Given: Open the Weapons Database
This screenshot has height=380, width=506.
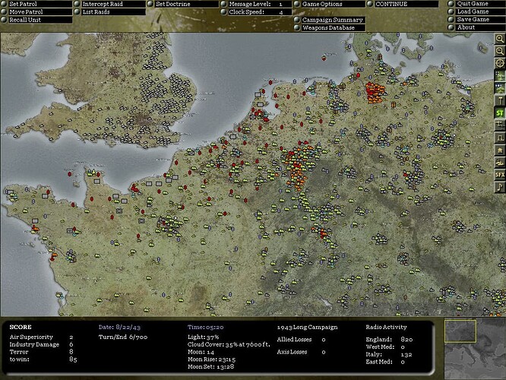Looking at the screenshot, I should click(329, 28).
